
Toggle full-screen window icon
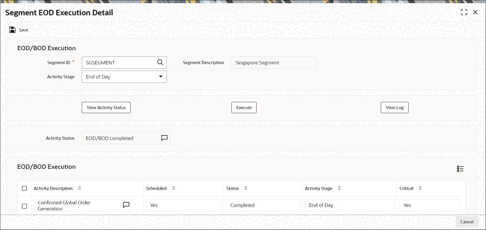(x=464, y=12)
